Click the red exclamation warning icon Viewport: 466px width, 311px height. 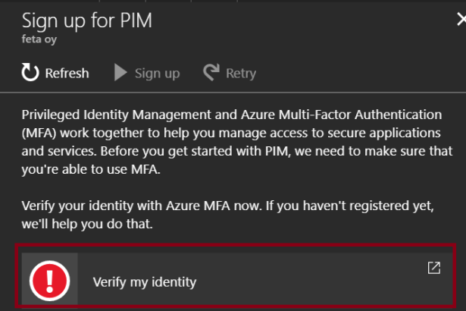pos(49,281)
